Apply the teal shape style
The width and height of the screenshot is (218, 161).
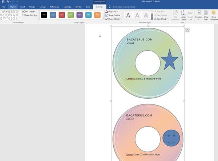[x=88, y=15]
